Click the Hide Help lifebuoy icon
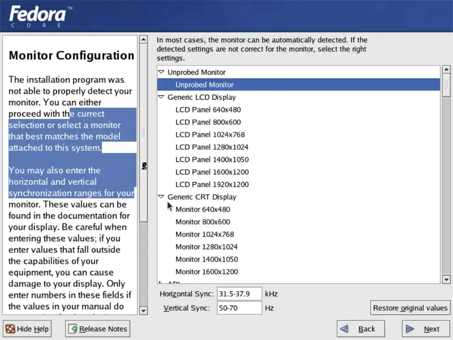The height and width of the screenshot is (340, 453). 10,329
